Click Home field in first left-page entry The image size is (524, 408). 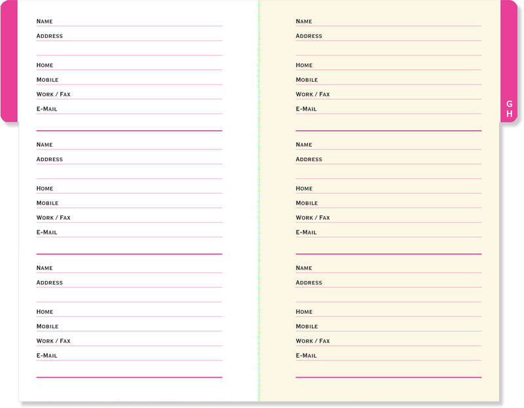click(138, 65)
